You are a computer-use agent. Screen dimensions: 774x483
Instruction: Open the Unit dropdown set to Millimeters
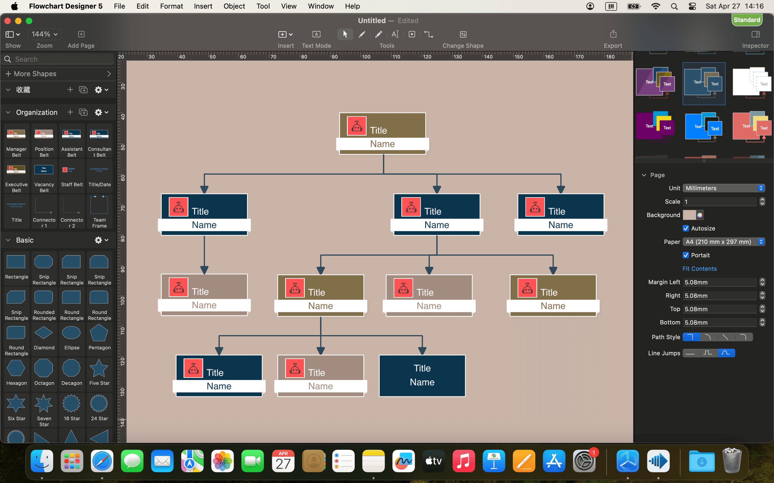coord(723,188)
